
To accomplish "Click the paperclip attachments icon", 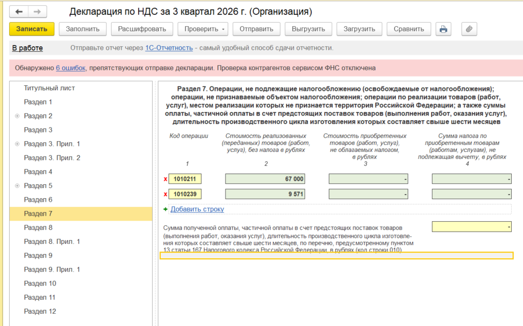I will click(x=469, y=29).
